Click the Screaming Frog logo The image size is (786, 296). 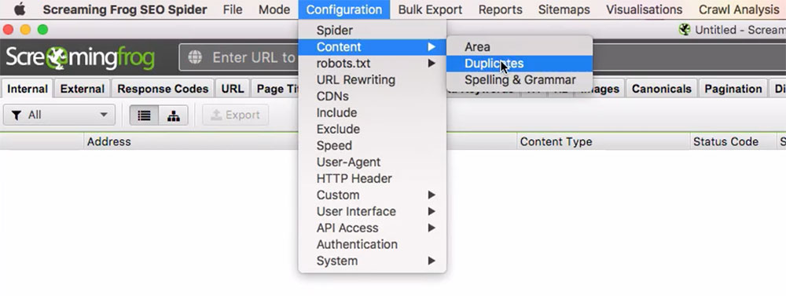[80, 57]
